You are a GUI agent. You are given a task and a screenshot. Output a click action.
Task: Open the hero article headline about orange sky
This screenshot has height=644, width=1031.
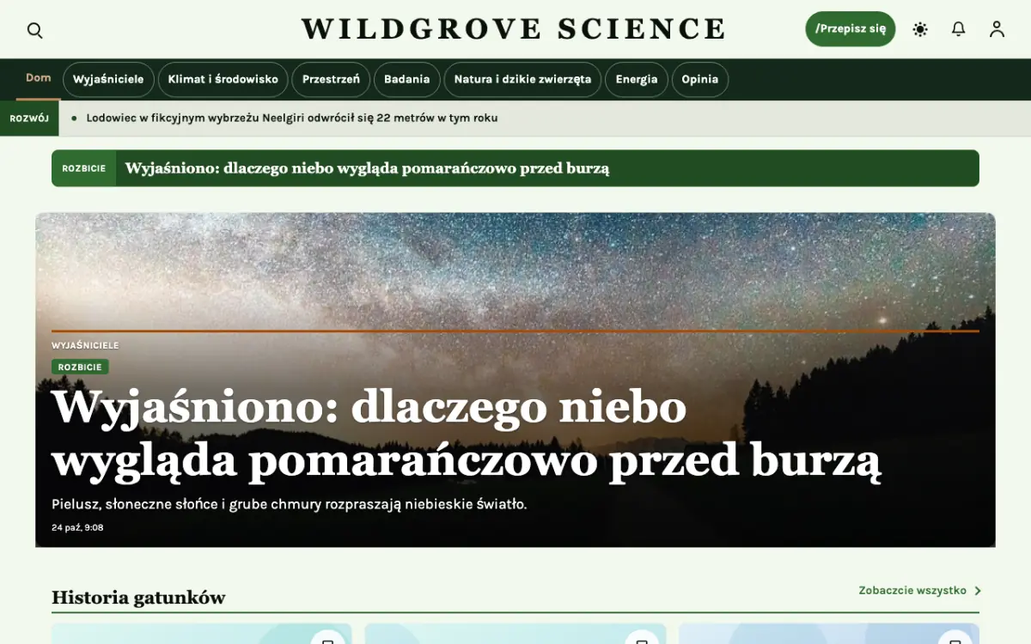[x=467, y=434]
